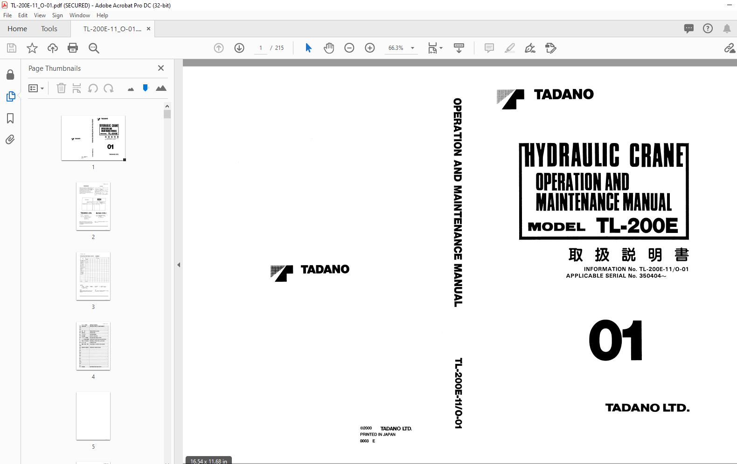Select page 4 thumbnail

pyautogui.click(x=93, y=346)
